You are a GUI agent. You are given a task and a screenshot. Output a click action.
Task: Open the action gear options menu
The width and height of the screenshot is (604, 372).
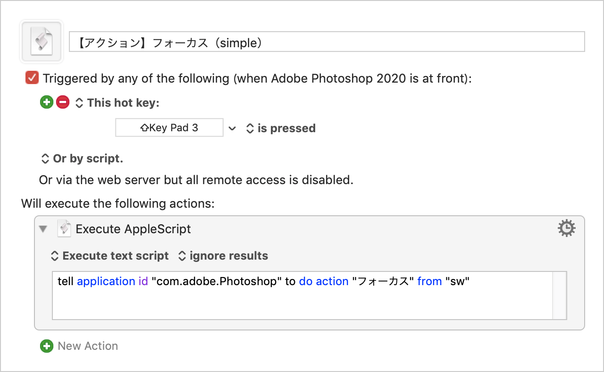[567, 228]
